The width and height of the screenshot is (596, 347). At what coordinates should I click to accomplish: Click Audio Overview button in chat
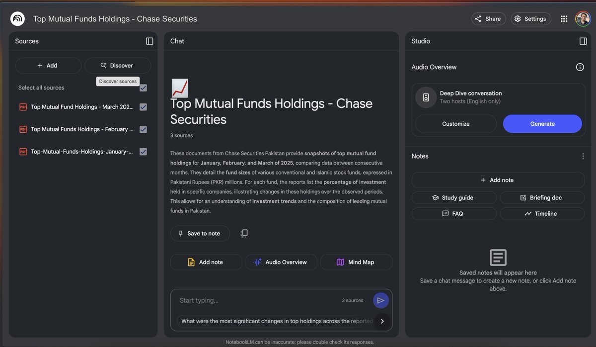click(x=281, y=262)
